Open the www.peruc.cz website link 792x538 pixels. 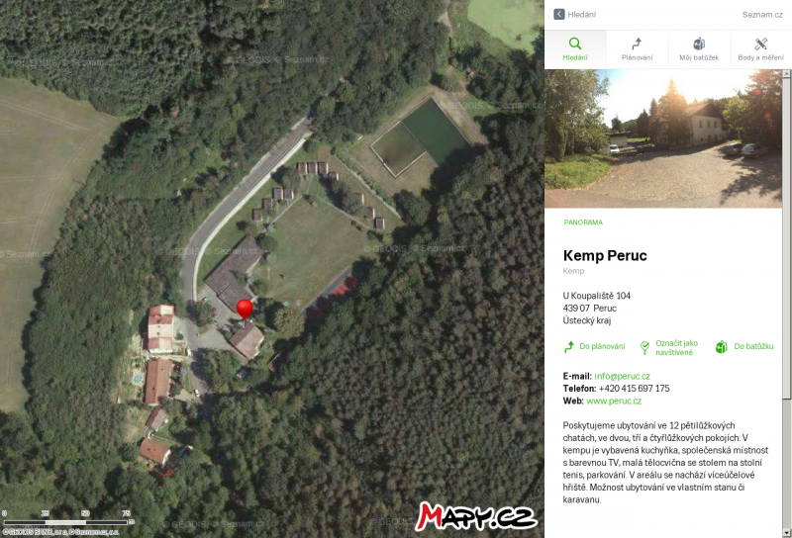pyautogui.click(x=614, y=401)
